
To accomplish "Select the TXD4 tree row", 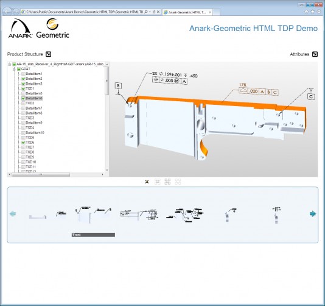I will coord(30,127).
